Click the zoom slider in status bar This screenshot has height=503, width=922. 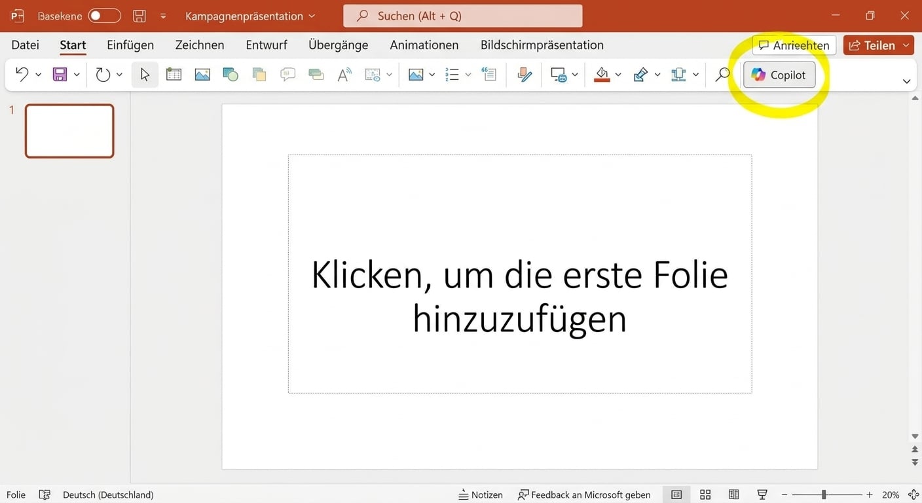pyautogui.click(x=828, y=494)
